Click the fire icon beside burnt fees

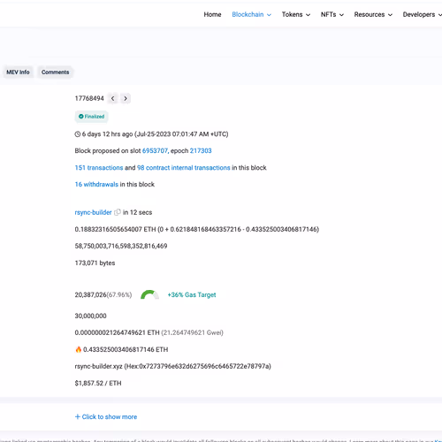point(79,349)
